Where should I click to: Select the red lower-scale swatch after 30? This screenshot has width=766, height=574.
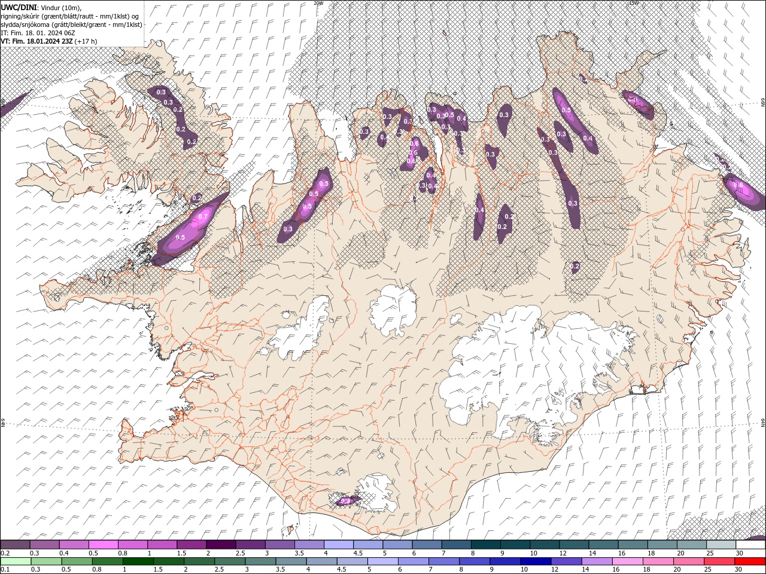pyautogui.click(x=750, y=561)
